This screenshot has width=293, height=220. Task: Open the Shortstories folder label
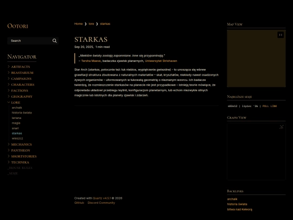tap(24, 156)
